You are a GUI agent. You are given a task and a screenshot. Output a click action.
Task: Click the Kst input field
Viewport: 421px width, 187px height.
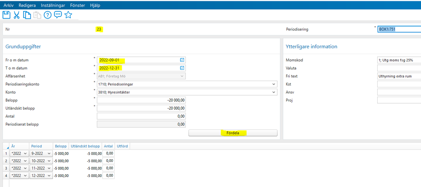(399, 84)
